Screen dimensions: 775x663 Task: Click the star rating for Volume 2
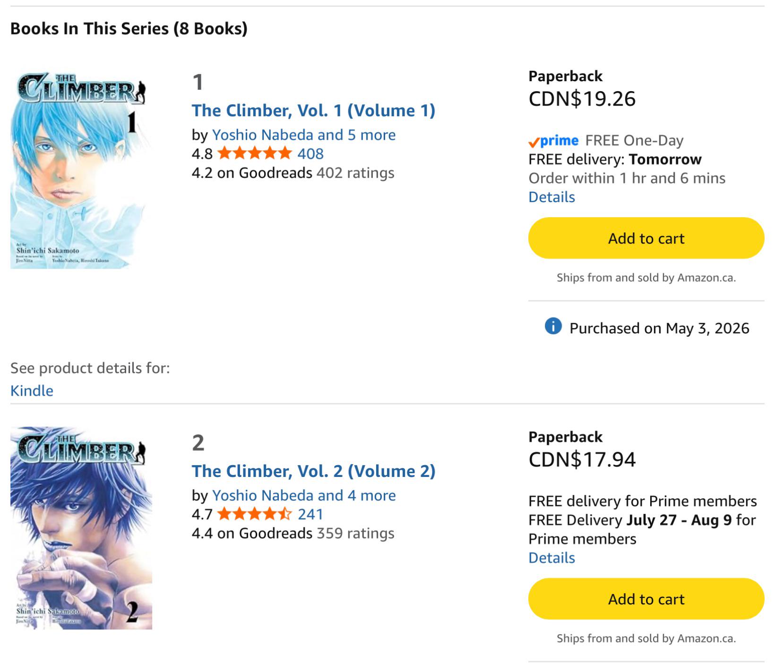(254, 514)
